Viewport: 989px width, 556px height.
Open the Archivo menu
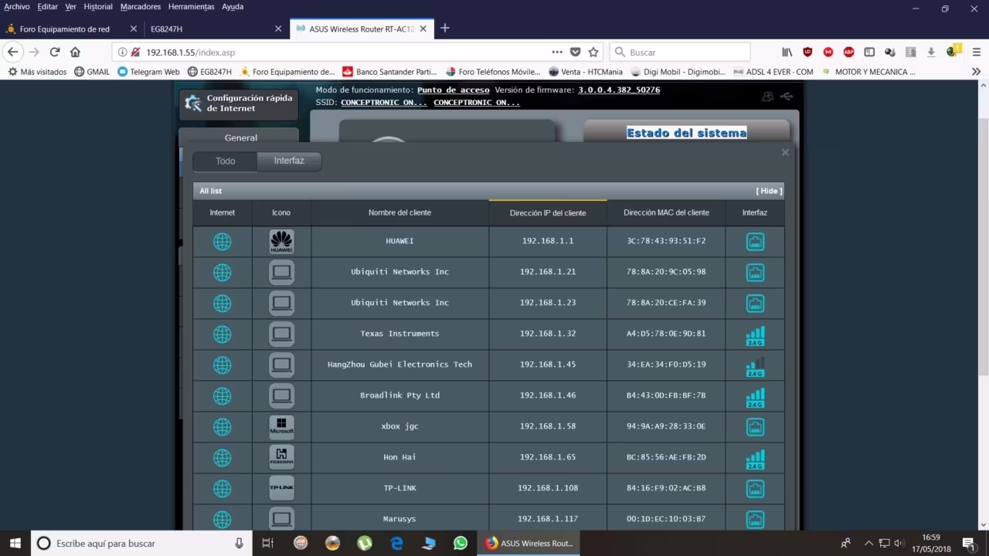click(x=17, y=7)
